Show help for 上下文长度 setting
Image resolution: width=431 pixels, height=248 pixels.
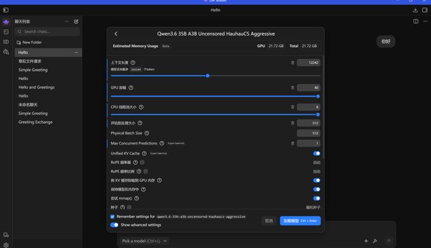(133, 63)
